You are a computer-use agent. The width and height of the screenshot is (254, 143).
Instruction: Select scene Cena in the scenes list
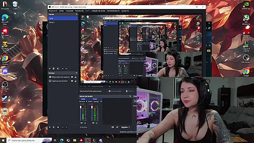pos(63,18)
